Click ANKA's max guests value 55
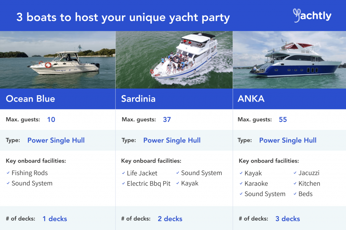346x230 pixels. (283, 120)
